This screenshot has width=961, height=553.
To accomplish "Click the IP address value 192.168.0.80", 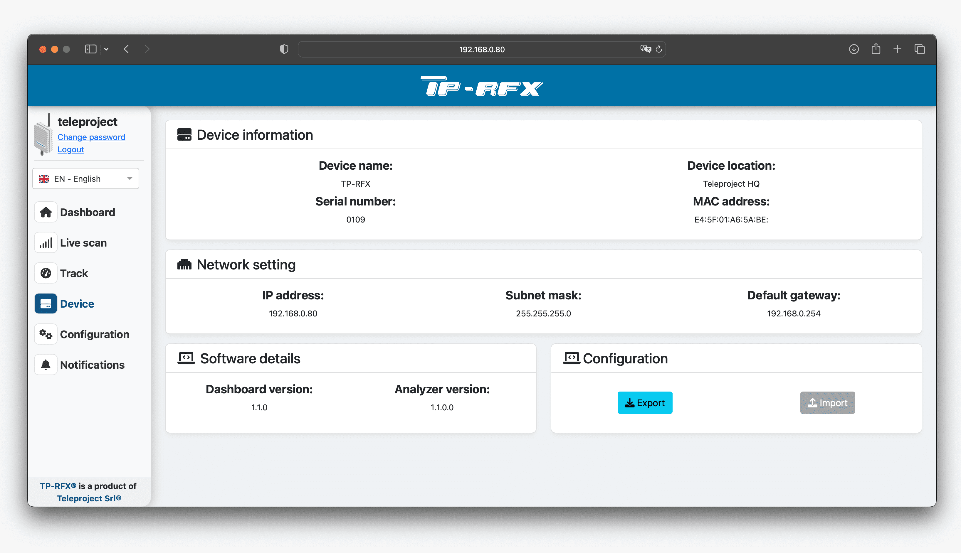I will (293, 313).
